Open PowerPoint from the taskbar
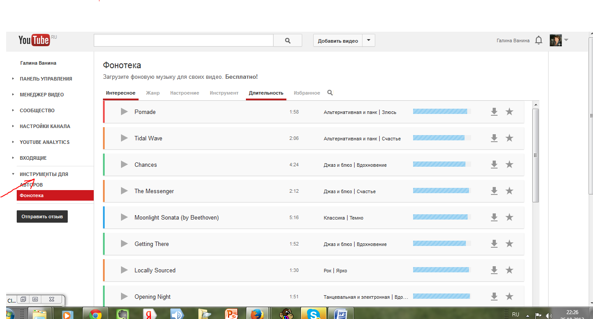The height and width of the screenshot is (319, 593). coord(231,314)
